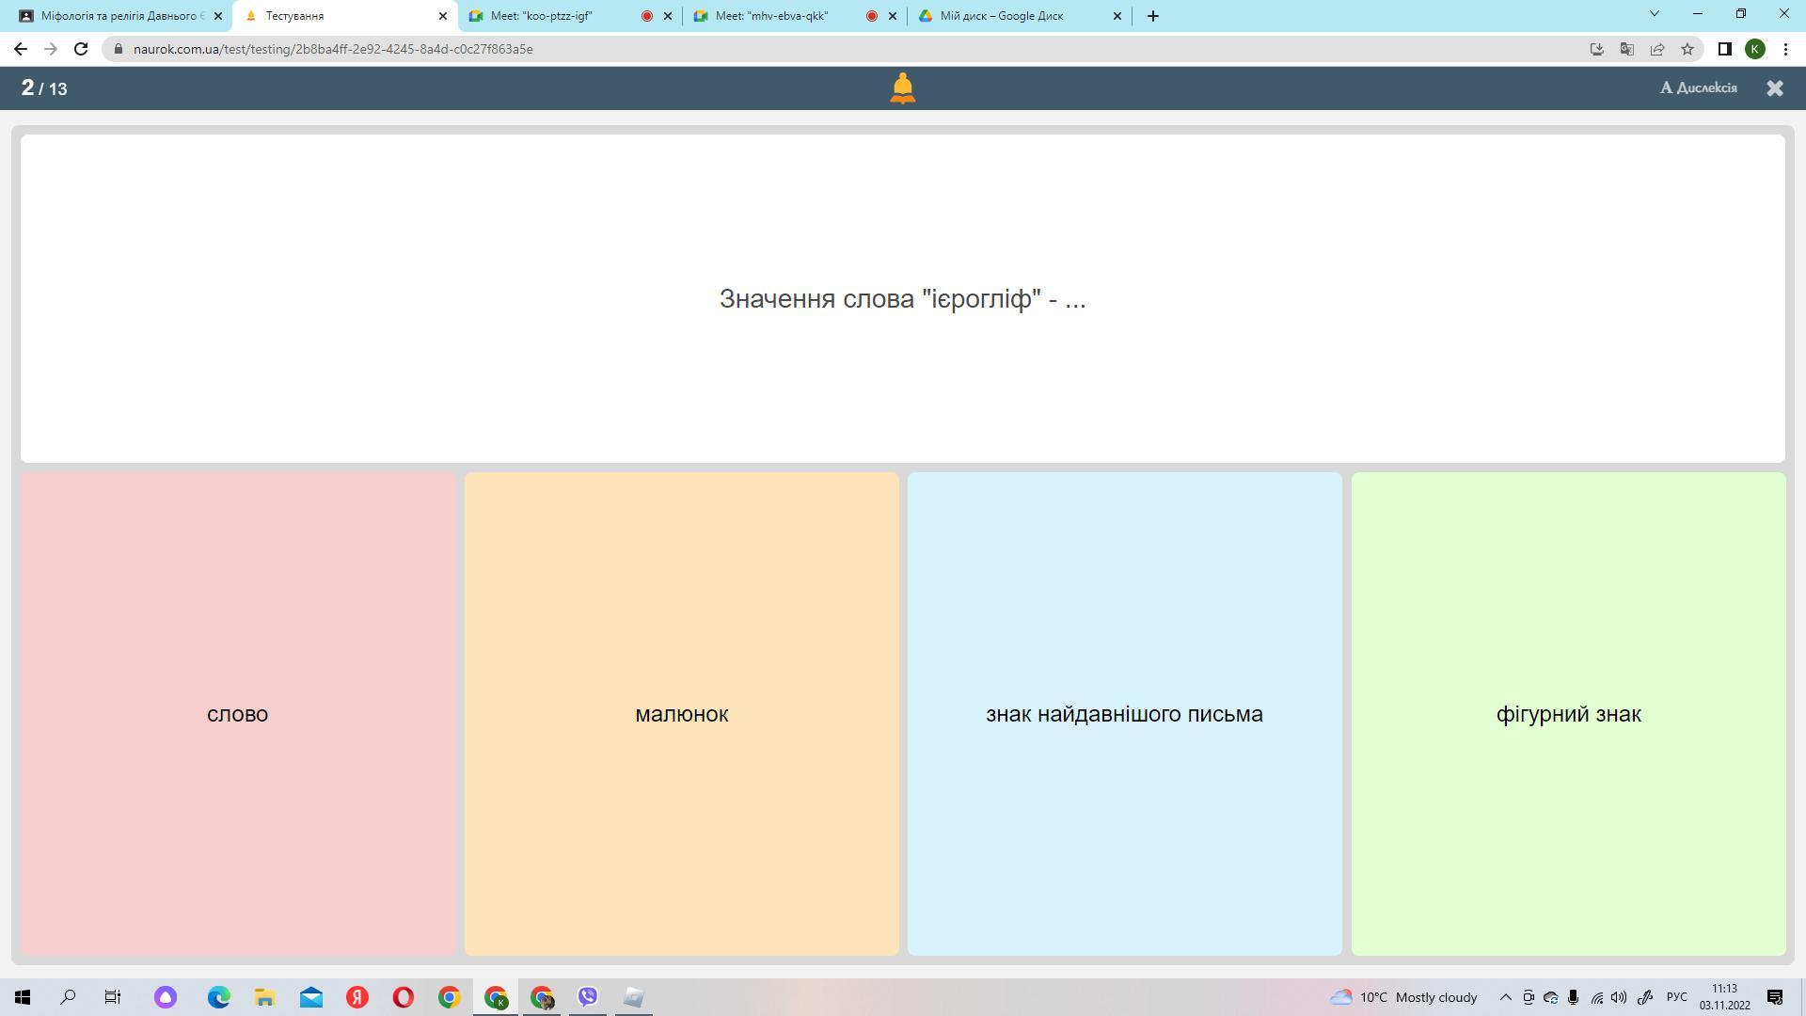Viewport: 1806px width, 1016px height.
Task: Expand the tab search dropdown arrow
Action: 1654,14
